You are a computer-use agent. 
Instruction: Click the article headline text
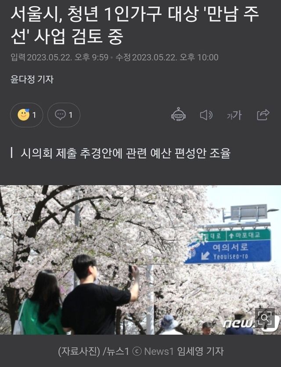pos(135,25)
